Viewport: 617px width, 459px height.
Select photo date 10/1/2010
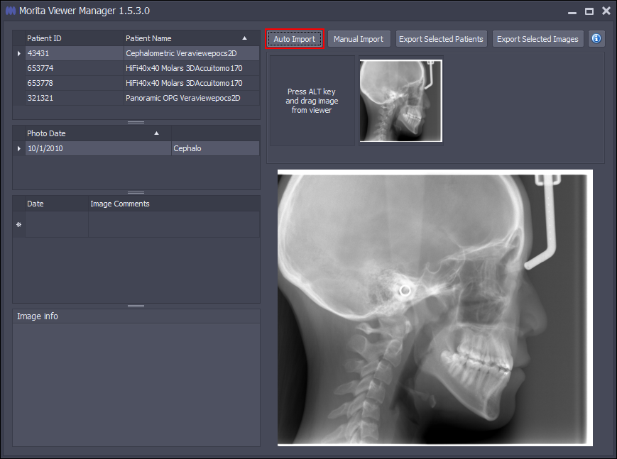pos(98,148)
